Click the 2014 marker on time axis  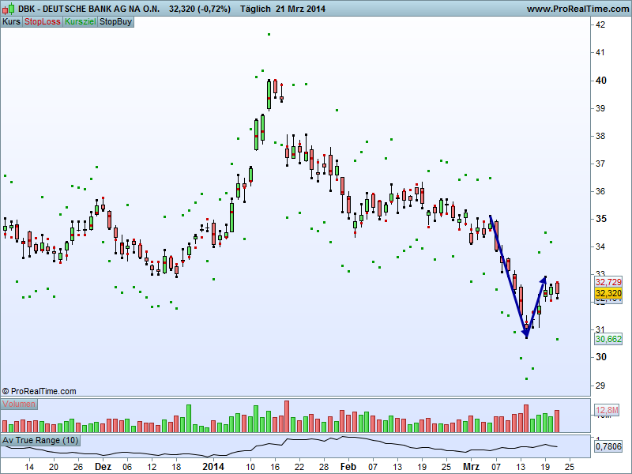coord(213,467)
